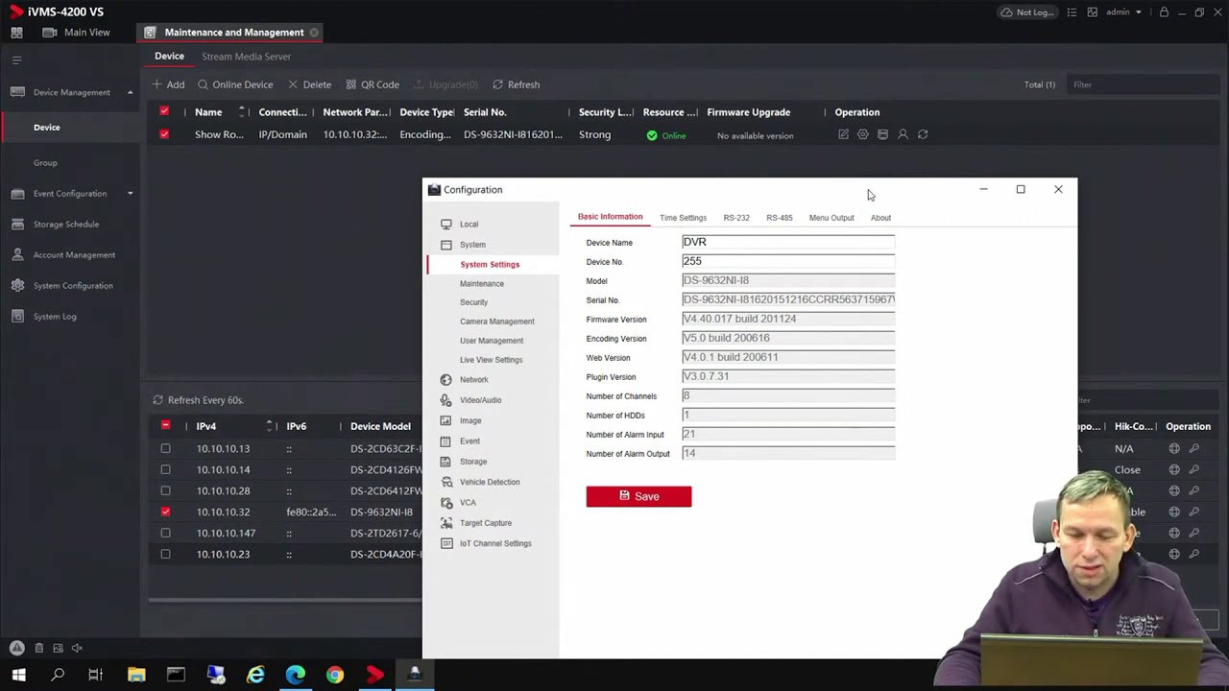
Task: Click the Delete button in device toolbar
Action: click(310, 84)
